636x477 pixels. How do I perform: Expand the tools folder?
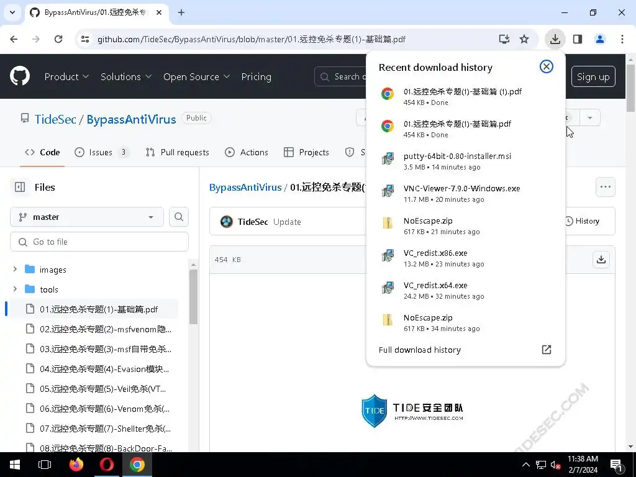(15, 289)
